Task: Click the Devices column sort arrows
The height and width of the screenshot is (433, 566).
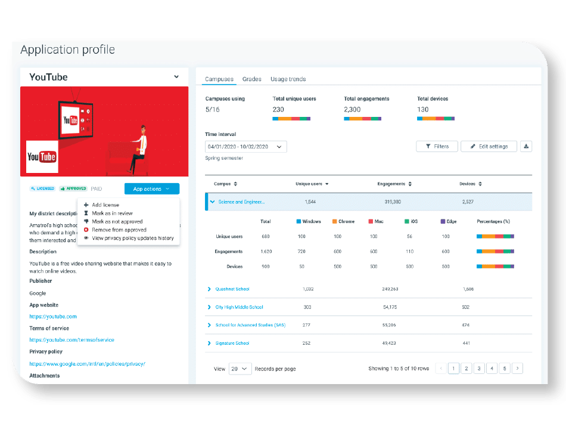Action: click(x=480, y=184)
